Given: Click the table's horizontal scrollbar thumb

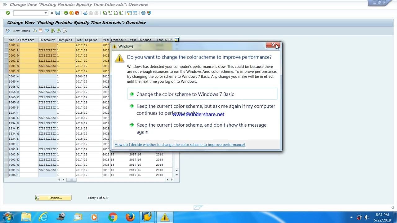Looking at the screenshot, I should pos(71,180).
